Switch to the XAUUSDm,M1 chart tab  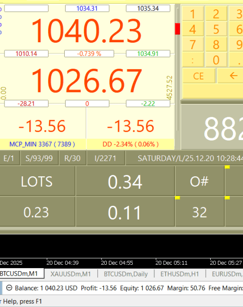click(71, 274)
